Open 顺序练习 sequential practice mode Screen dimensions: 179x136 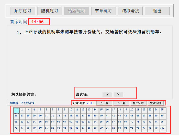(23, 11)
